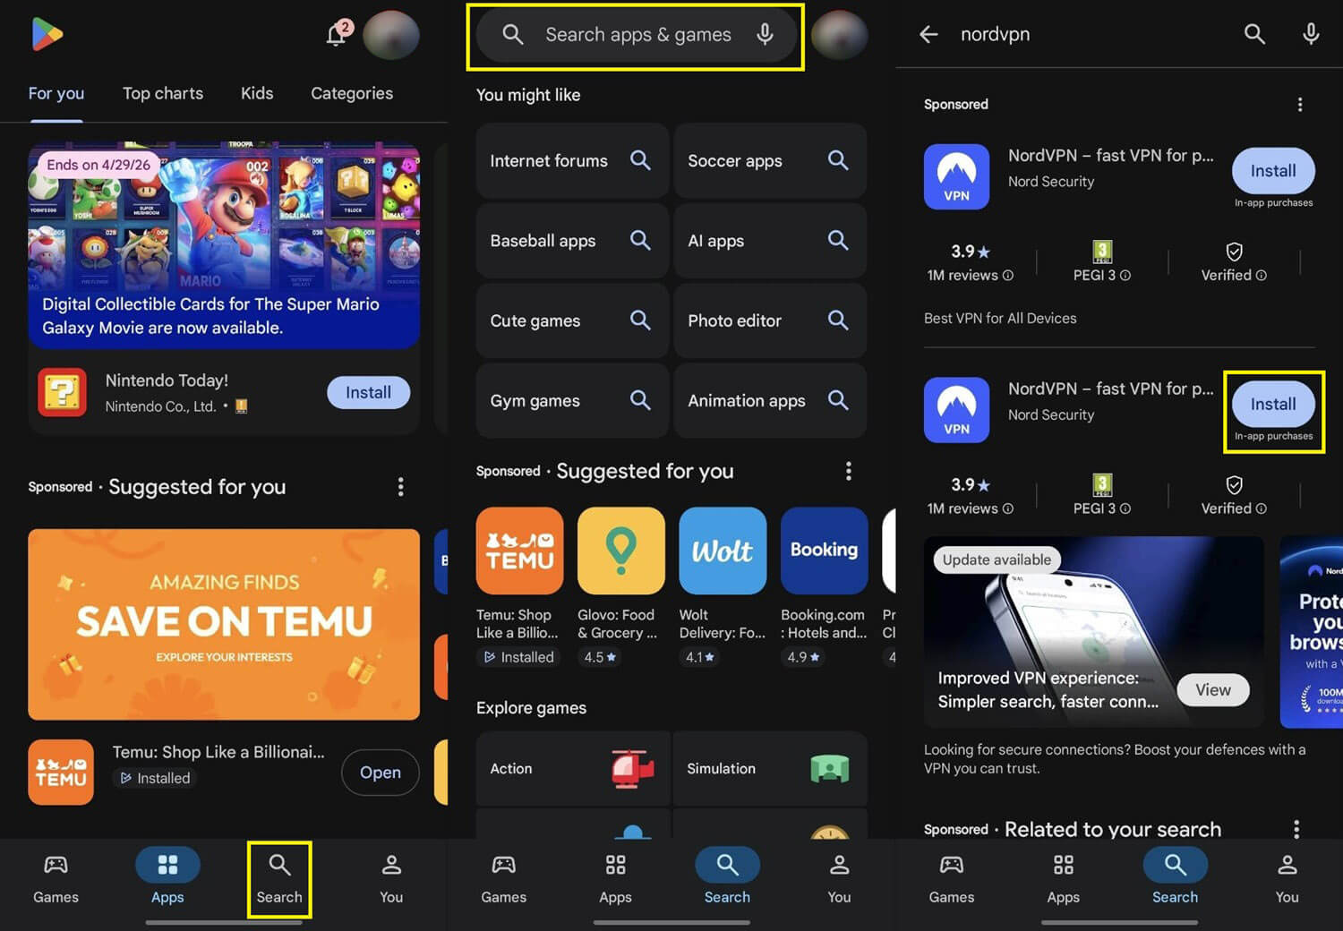Switch to the Kids tab

257,93
